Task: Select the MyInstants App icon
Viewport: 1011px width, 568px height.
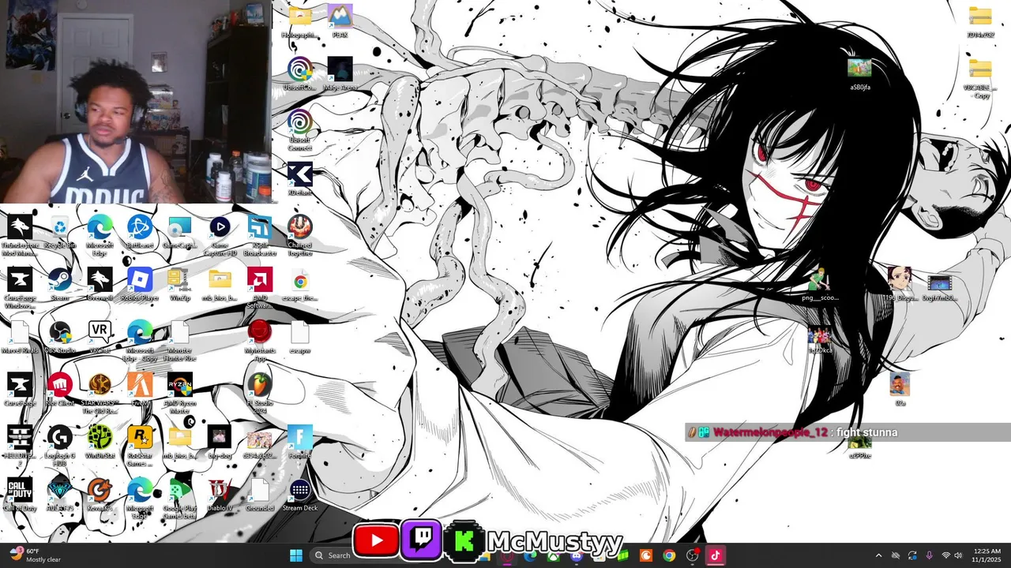Action: [x=259, y=341]
